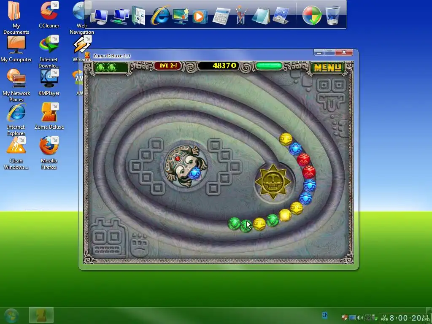Viewport: 432px width, 324px height.
Task: Launch Mozilla Firefox desktop shortcut
Action: tap(49, 153)
